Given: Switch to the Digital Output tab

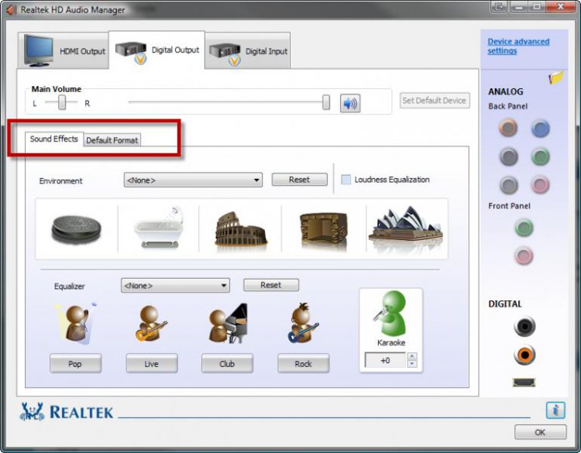Looking at the screenshot, I should click(156, 50).
